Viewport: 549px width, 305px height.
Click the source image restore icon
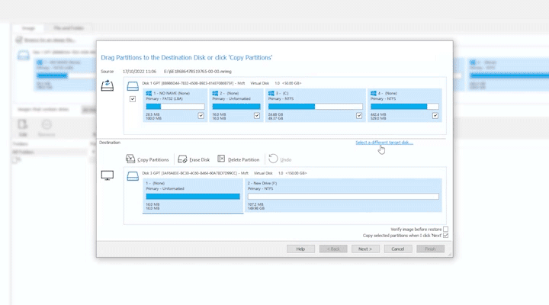coord(108,85)
